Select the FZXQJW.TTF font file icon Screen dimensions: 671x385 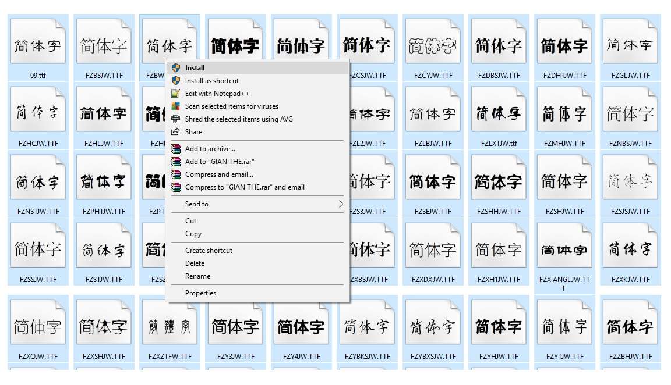click(38, 322)
